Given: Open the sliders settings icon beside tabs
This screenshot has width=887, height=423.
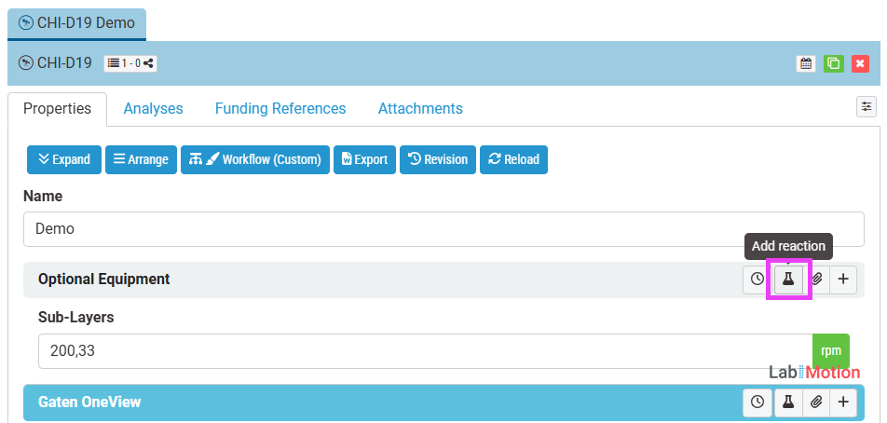Looking at the screenshot, I should pos(867,107).
